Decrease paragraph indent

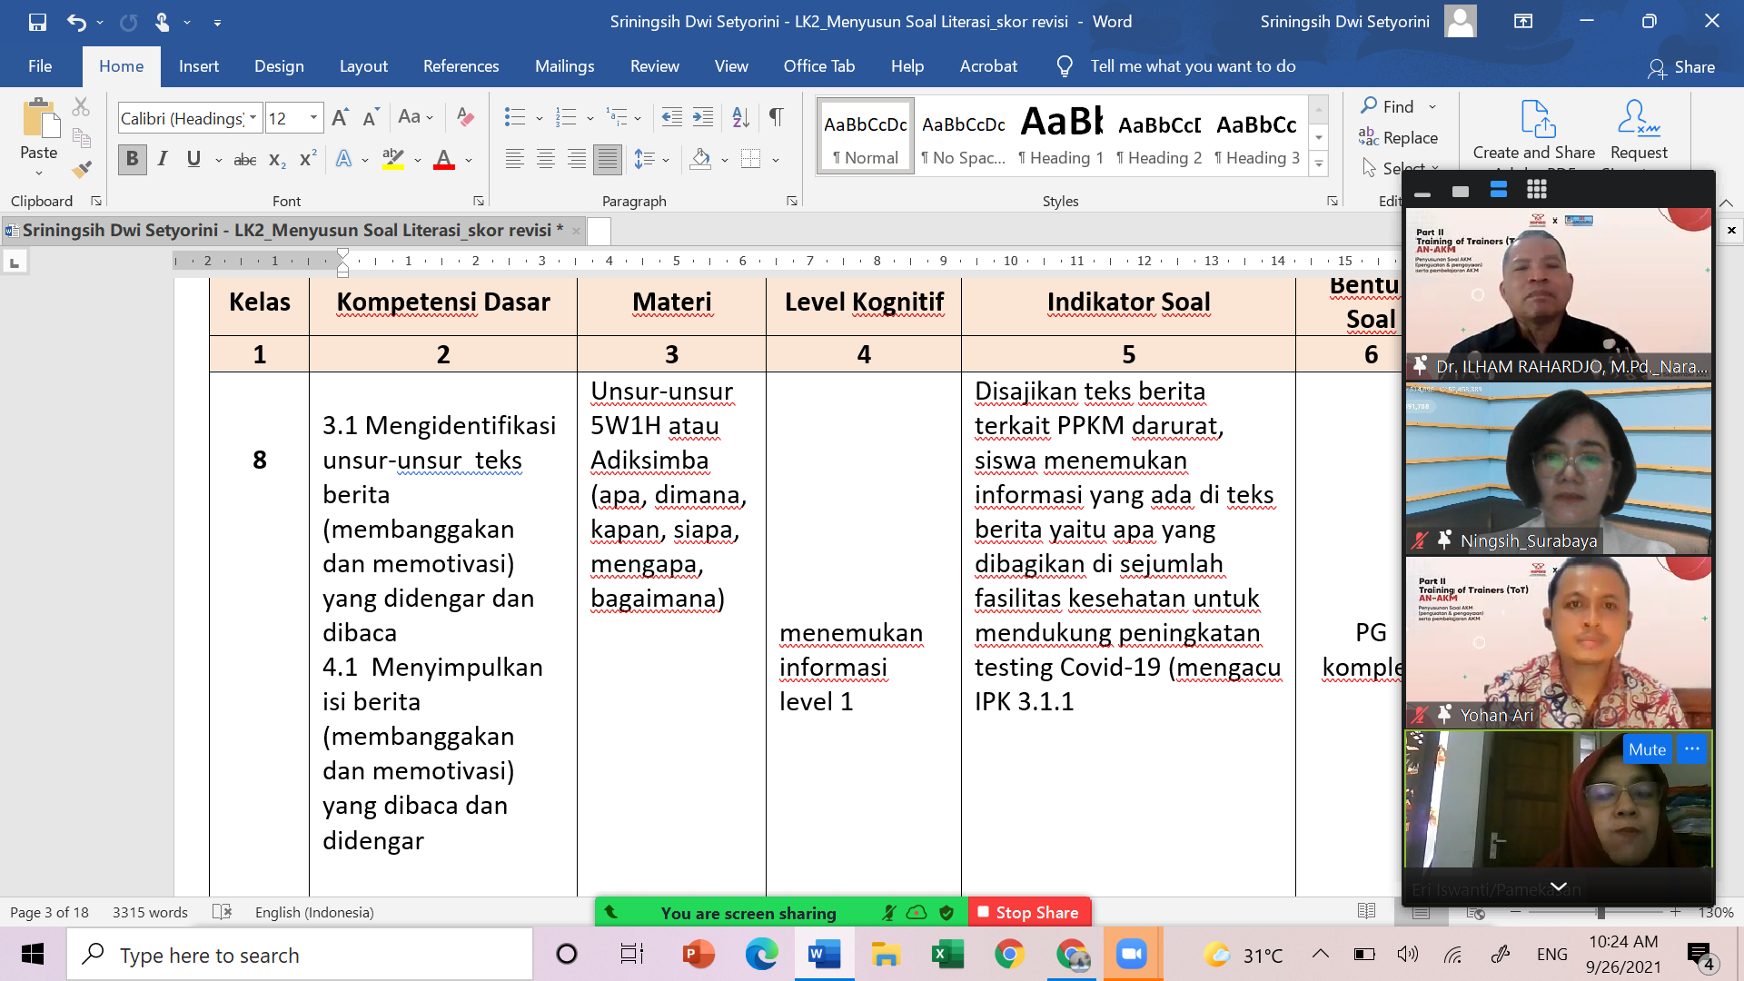(672, 117)
